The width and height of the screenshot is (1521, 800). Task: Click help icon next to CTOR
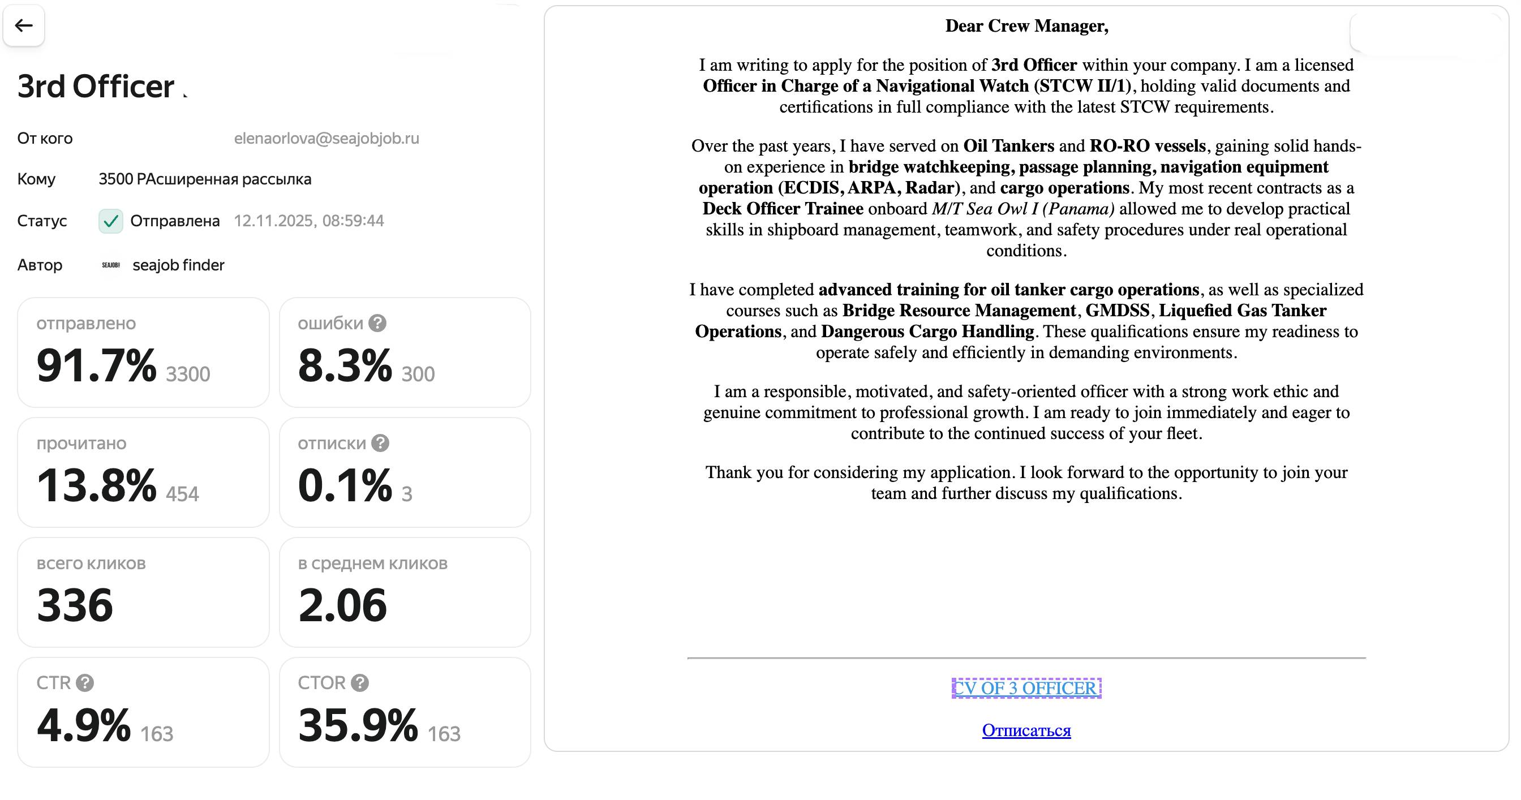click(359, 682)
